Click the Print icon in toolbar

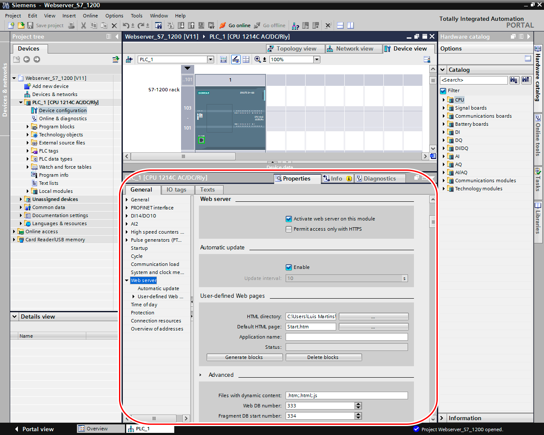click(x=71, y=25)
